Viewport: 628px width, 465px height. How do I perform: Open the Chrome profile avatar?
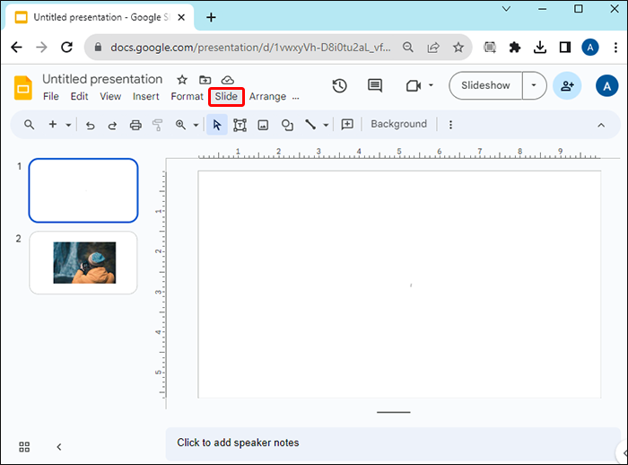coord(590,48)
